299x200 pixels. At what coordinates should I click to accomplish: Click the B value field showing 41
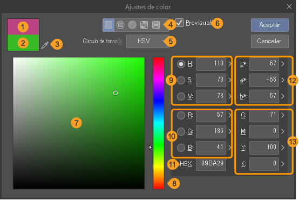pos(211,148)
